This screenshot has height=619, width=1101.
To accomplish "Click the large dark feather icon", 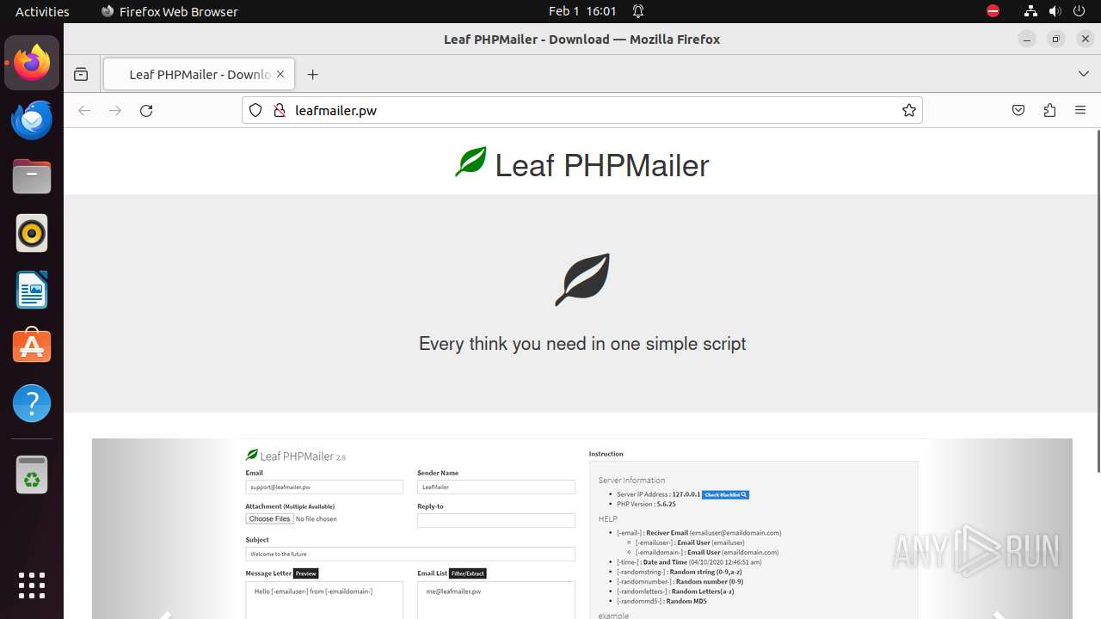I will coord(582,279).
